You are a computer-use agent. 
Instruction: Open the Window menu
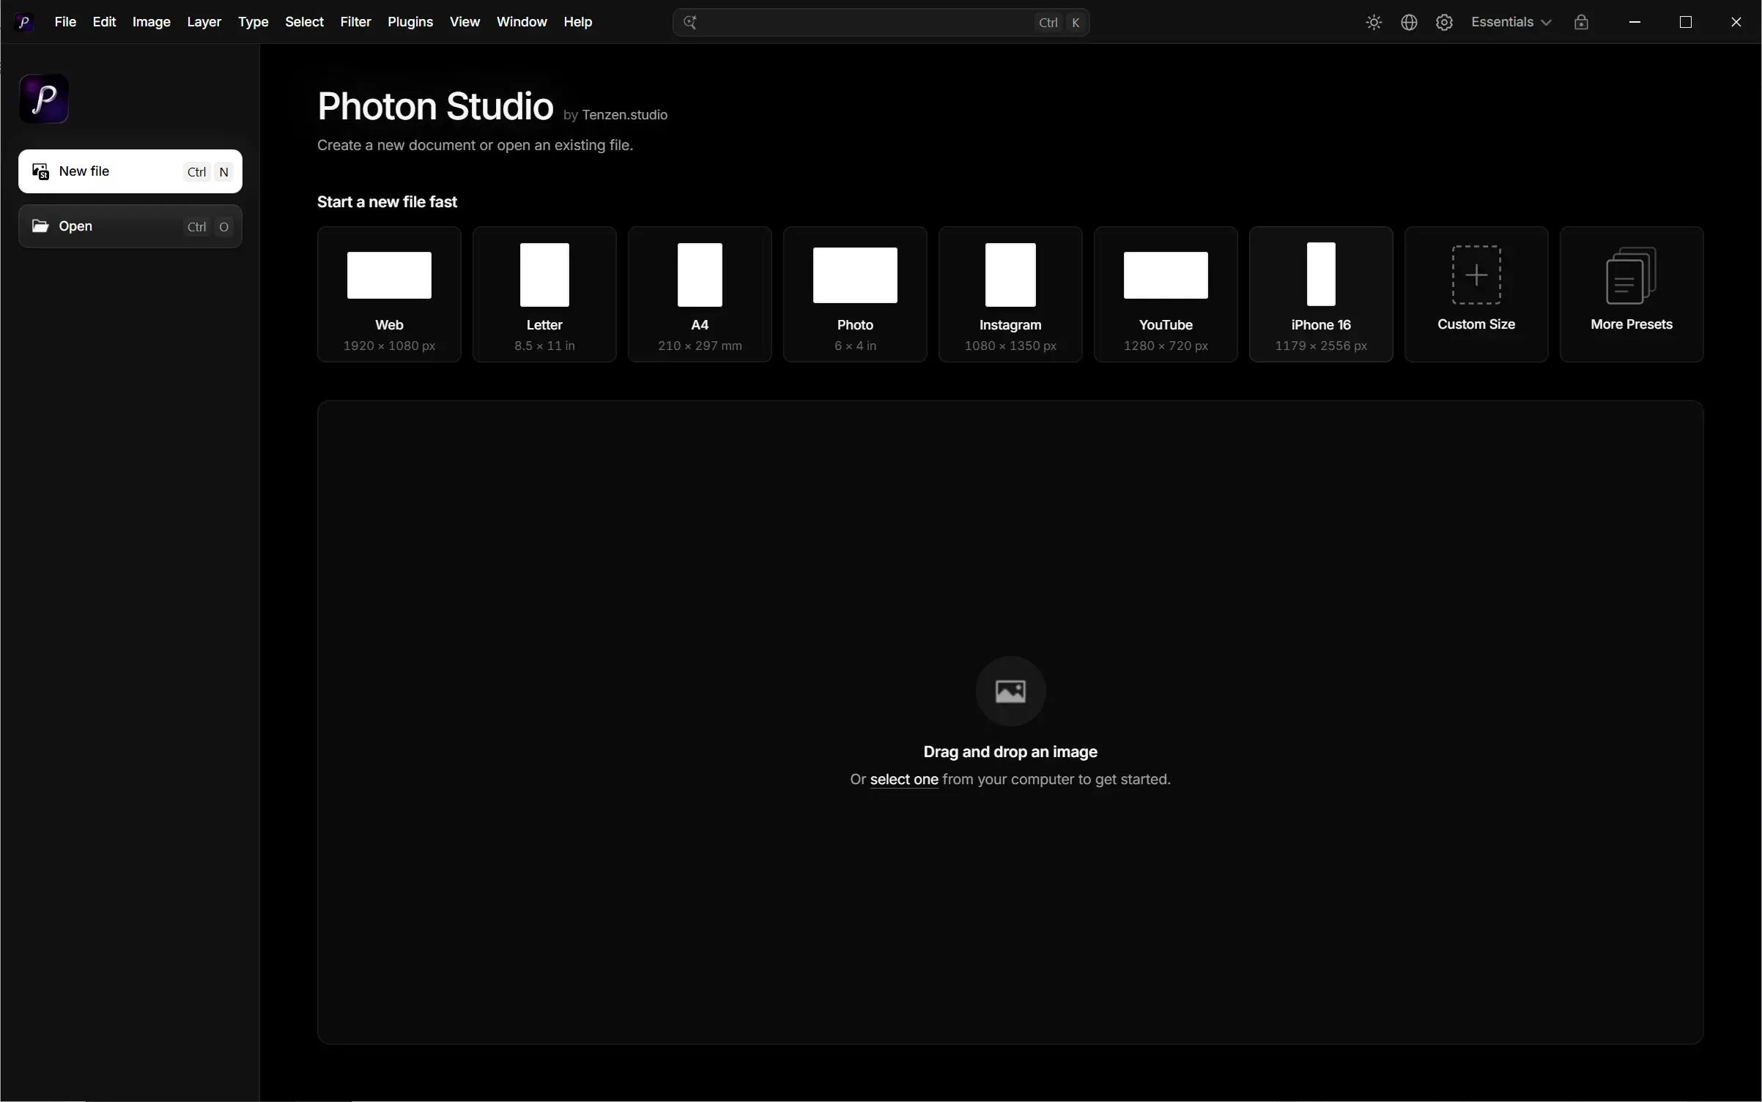522,22
